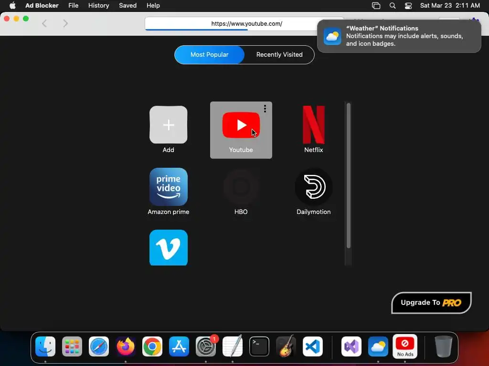The width and height of the screenshot is (489, 366).
Task: Go forward with the right arrow button
Action: click(x=65, y=23)
